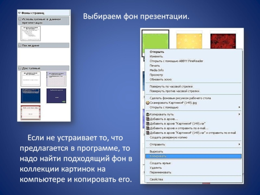Viewport: 260px width, 195px height.
Task: Expand Отправить submenu arrow
Action: (239, 144)
